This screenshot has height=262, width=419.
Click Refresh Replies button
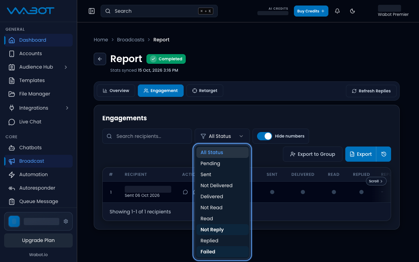coord(371,91)
